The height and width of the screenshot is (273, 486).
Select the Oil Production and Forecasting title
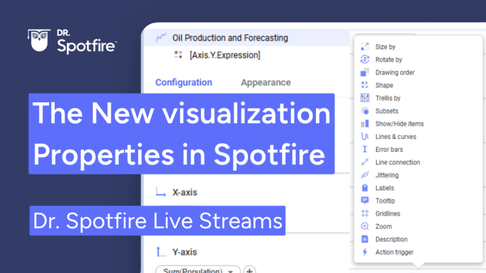pyautogui.click(x=230, y=38)
